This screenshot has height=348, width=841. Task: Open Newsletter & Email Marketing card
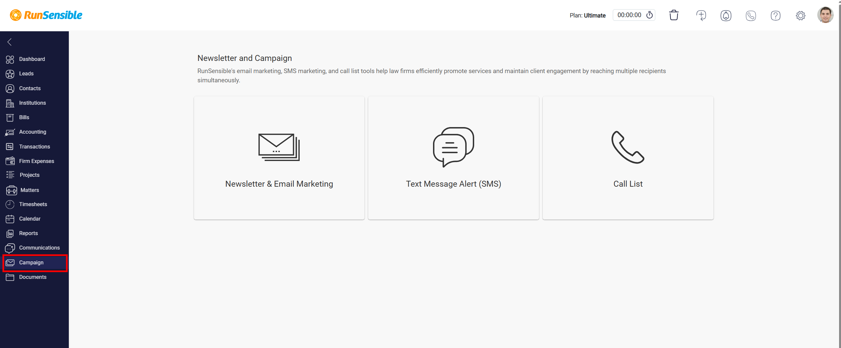pyautogui.click(x=279, y=158)
